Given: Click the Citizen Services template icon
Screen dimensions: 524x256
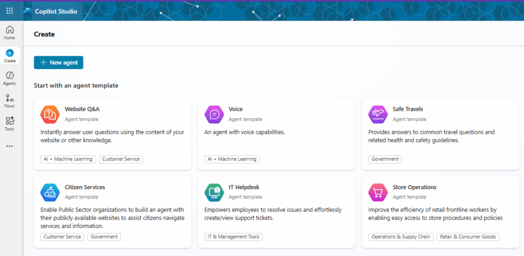Looking at the screenshot, I should click(x=50, y=192).
